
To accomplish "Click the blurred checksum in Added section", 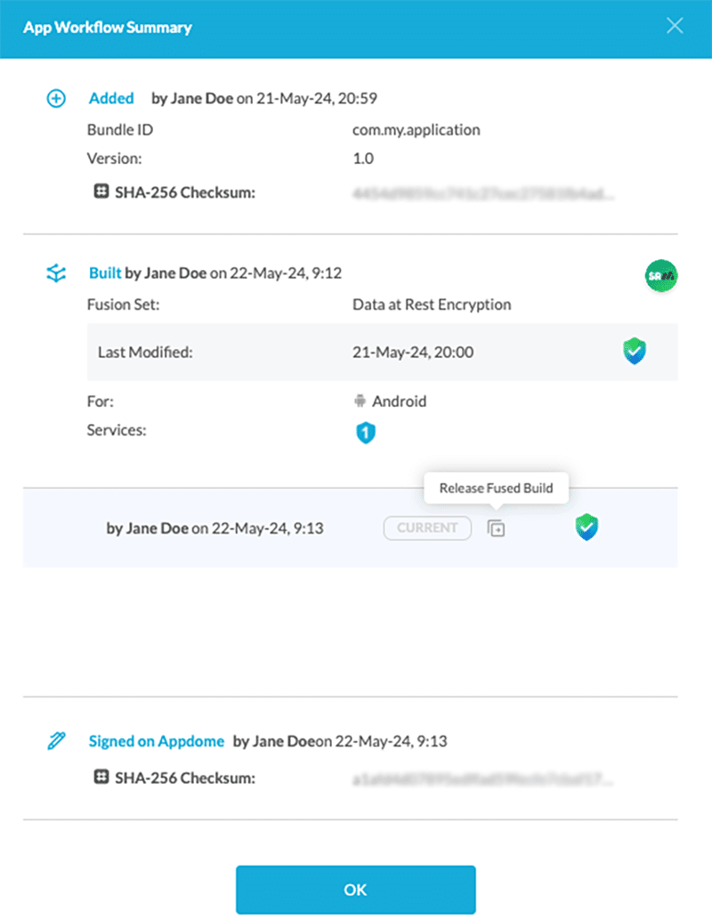I will [x=483, y=191].
